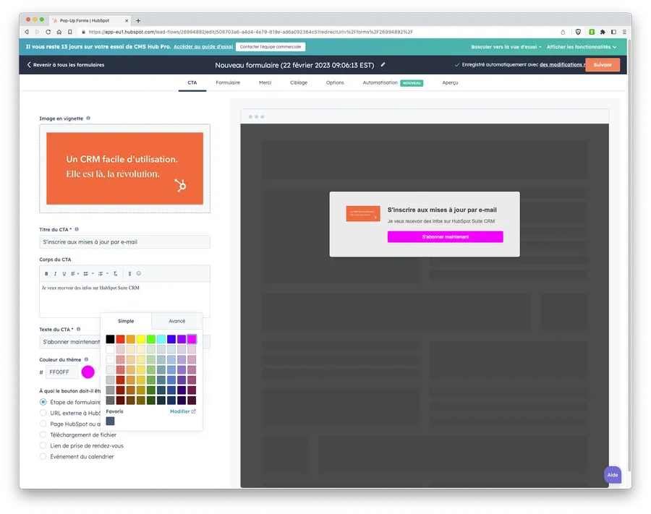Expand Basculer vers la vue d'essai dropdown
Viewport: 651px width, 514px height.
[506, 47]
